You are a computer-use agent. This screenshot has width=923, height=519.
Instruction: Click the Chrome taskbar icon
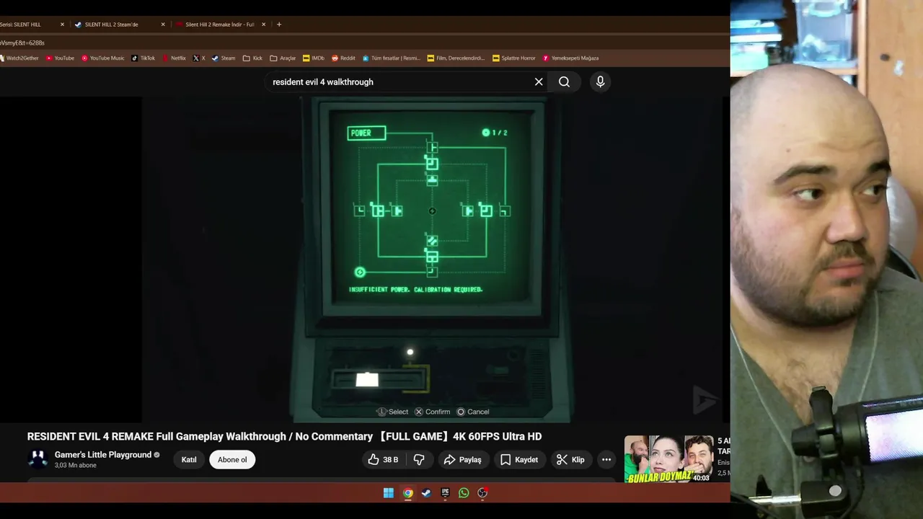(x=407, y=493)
